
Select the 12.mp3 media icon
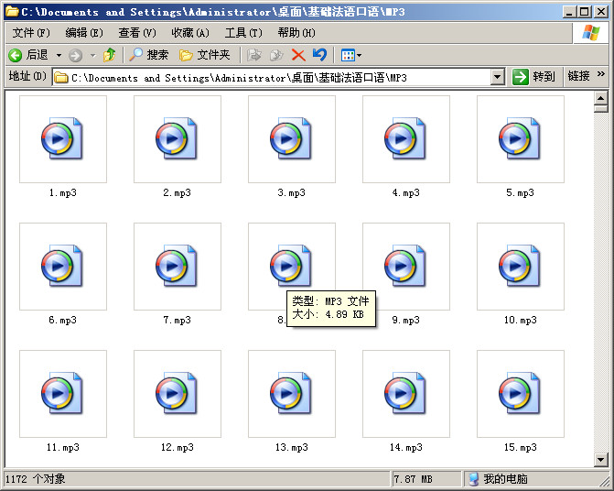[177, 393]
